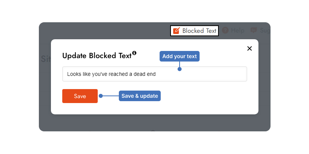The height and width of the screenshot is (154, 309).
Task: Click the dimmed Sit heading behind dialog
Action: (x=46, y=59)
